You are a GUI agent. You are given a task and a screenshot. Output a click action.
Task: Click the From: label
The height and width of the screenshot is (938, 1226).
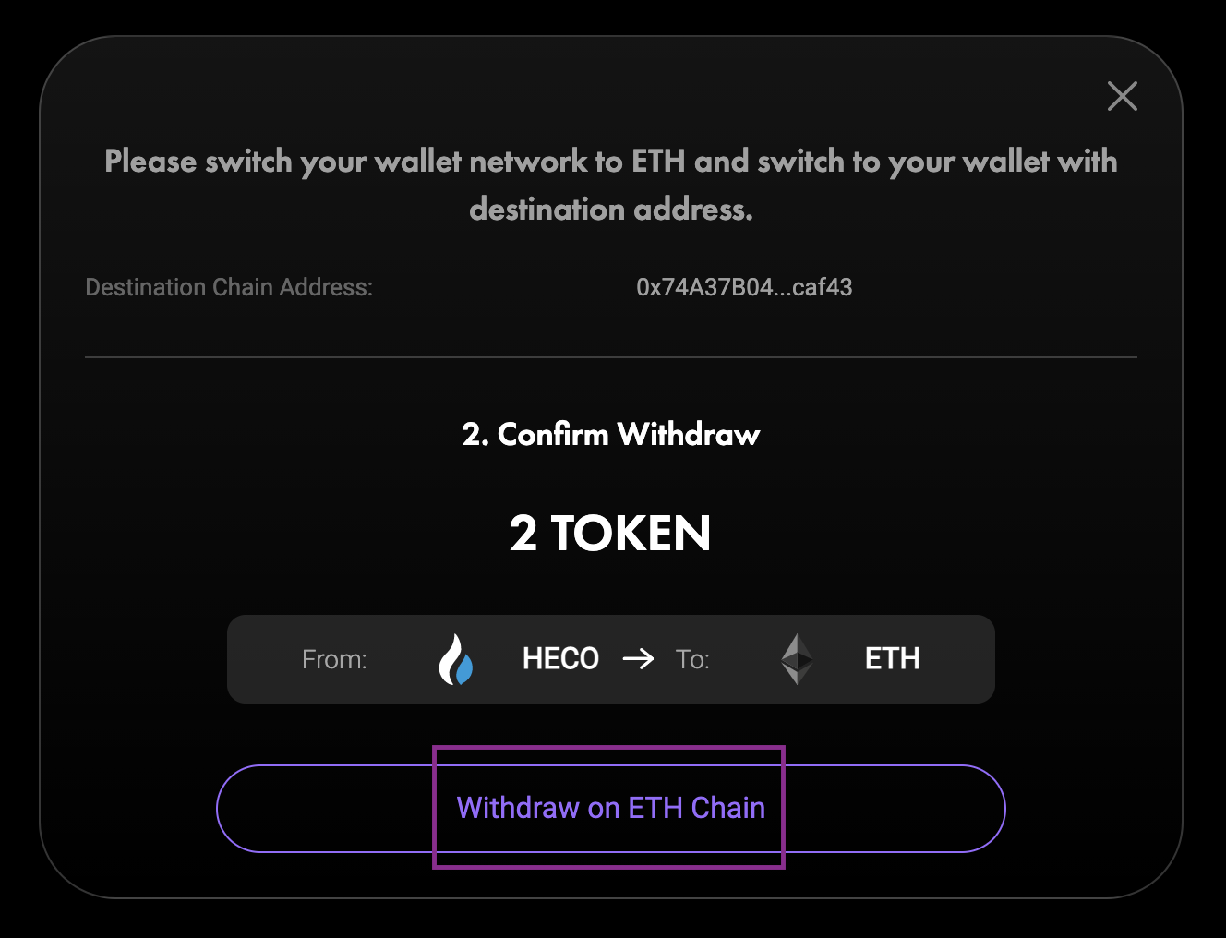point(334,659)
